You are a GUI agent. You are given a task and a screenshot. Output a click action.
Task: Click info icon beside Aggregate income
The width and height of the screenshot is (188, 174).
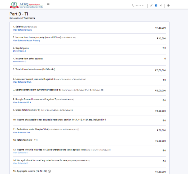(50, 171)
